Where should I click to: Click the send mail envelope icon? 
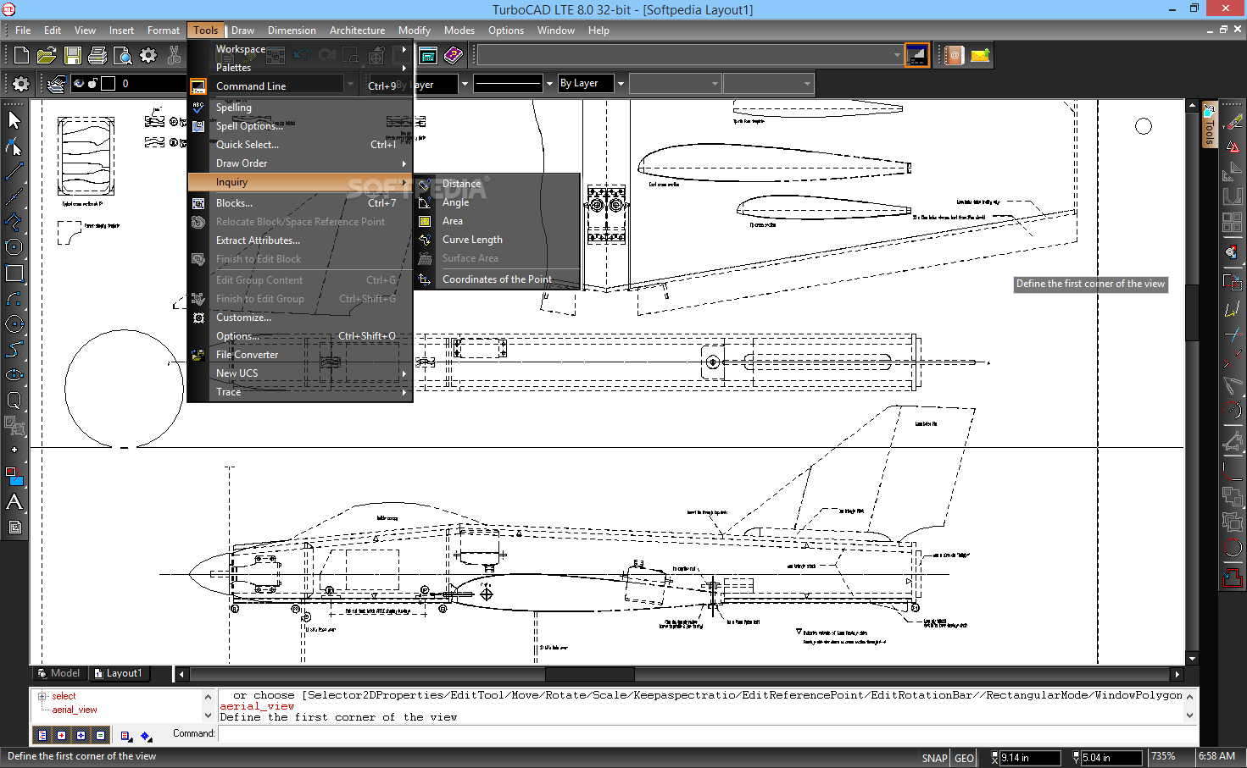[980, 56]
